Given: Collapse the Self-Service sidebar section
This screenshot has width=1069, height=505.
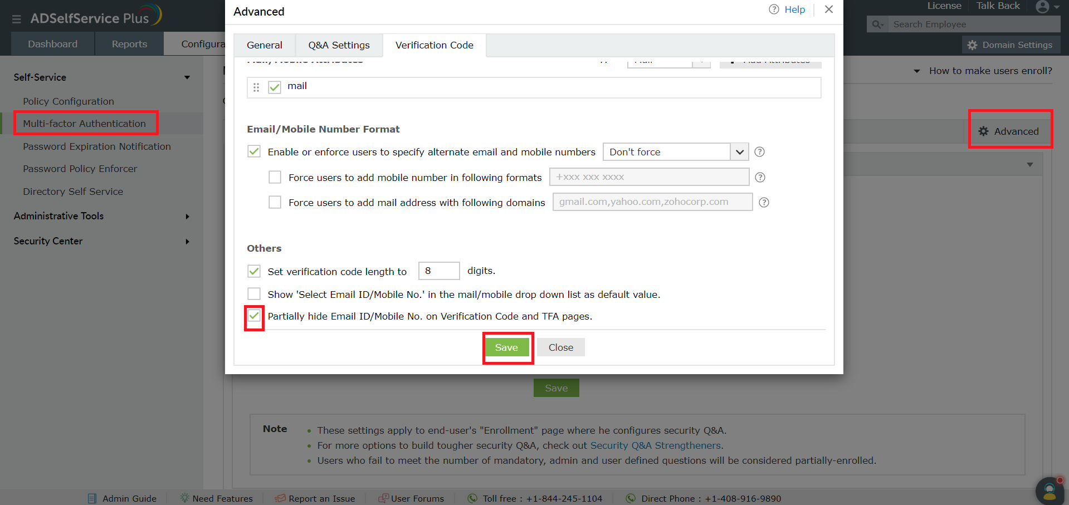Looking at the screenshot, I should tap(187, 77).
